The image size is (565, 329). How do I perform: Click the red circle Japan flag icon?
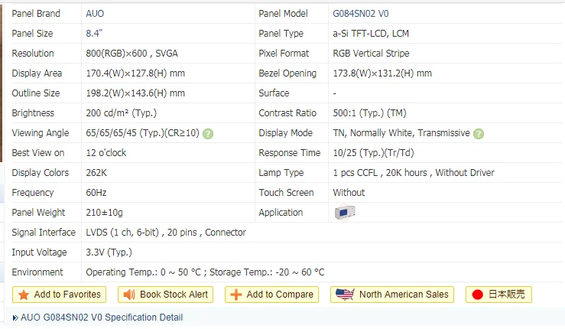(477, 295)
